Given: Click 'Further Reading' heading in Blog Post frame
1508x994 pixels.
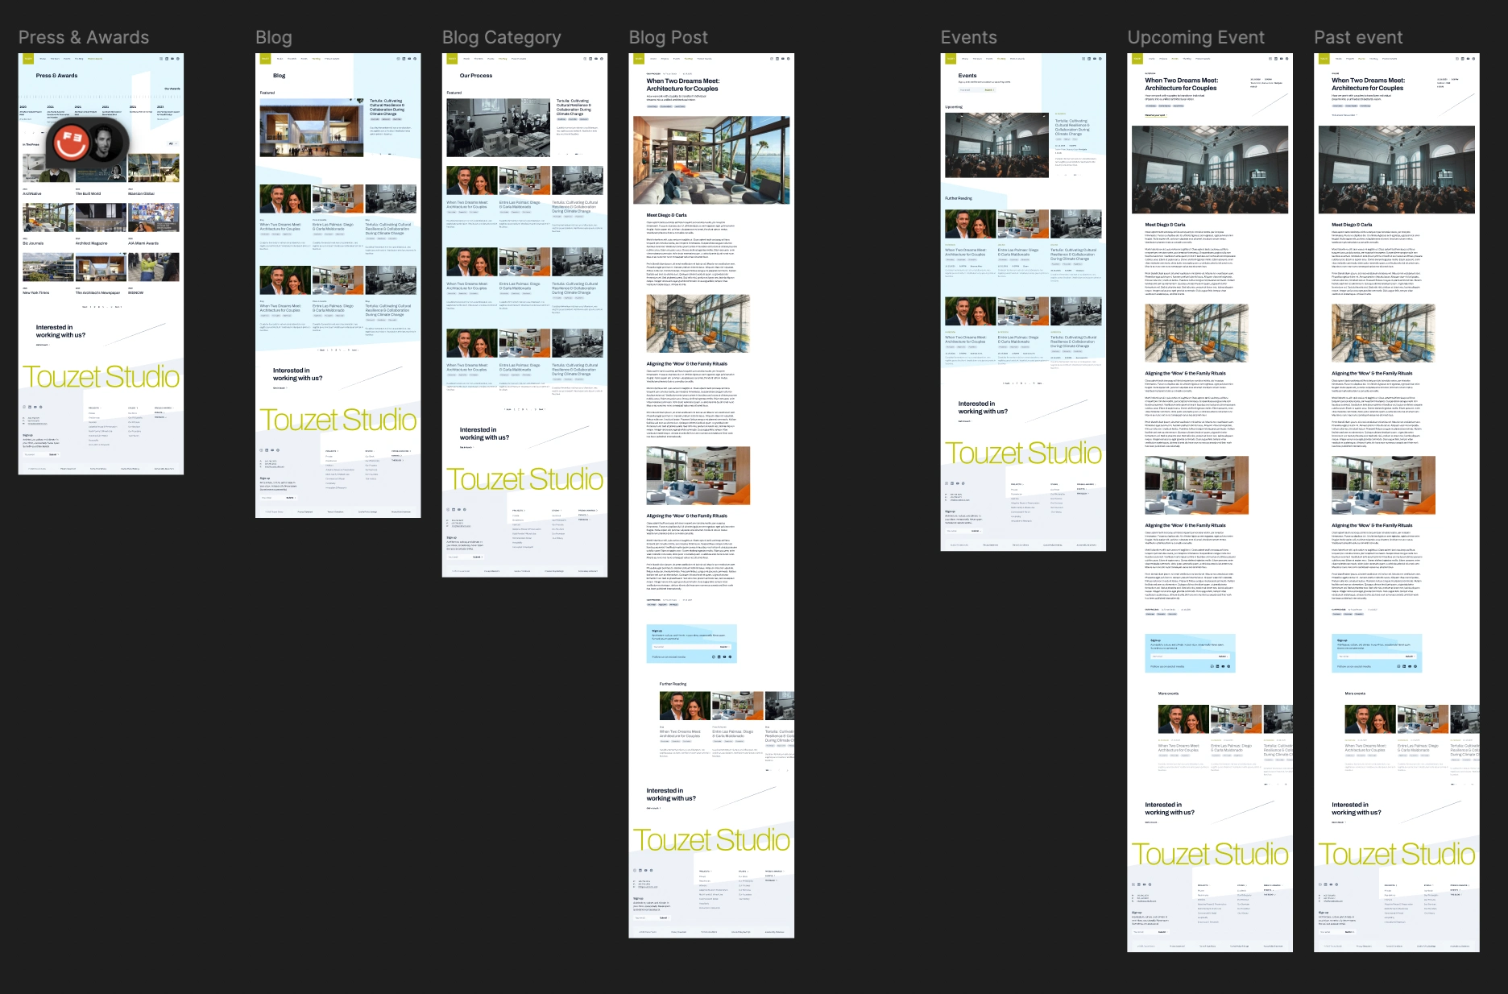Looking at the screenshot, I should [673, 684].
